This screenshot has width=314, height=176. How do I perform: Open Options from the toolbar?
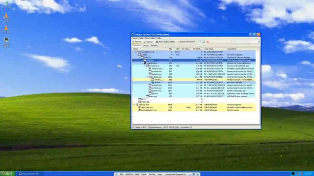148,42
